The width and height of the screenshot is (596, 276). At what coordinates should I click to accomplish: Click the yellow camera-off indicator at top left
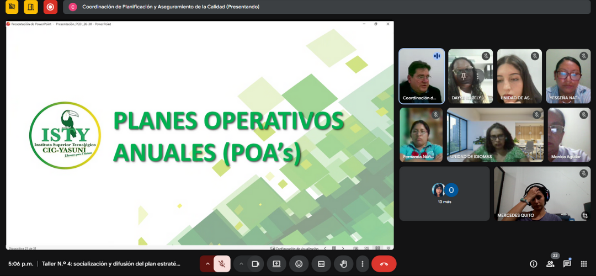(12, 7)
